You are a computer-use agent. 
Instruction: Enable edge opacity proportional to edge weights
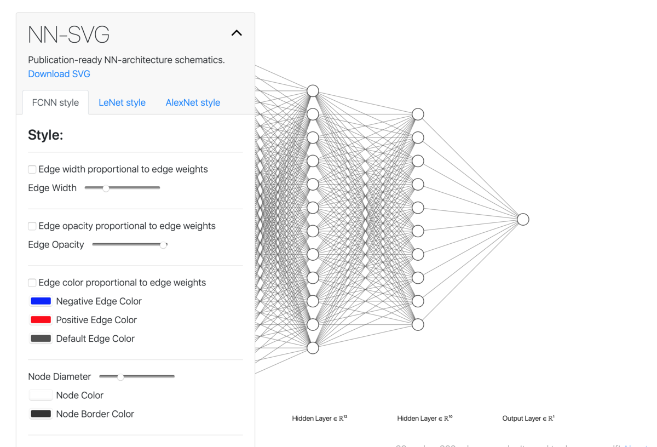tap(32, 226)
